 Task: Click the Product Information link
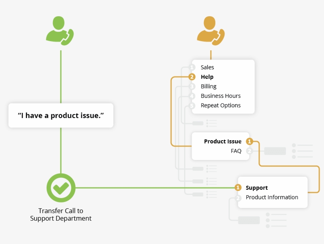point(272,197)
